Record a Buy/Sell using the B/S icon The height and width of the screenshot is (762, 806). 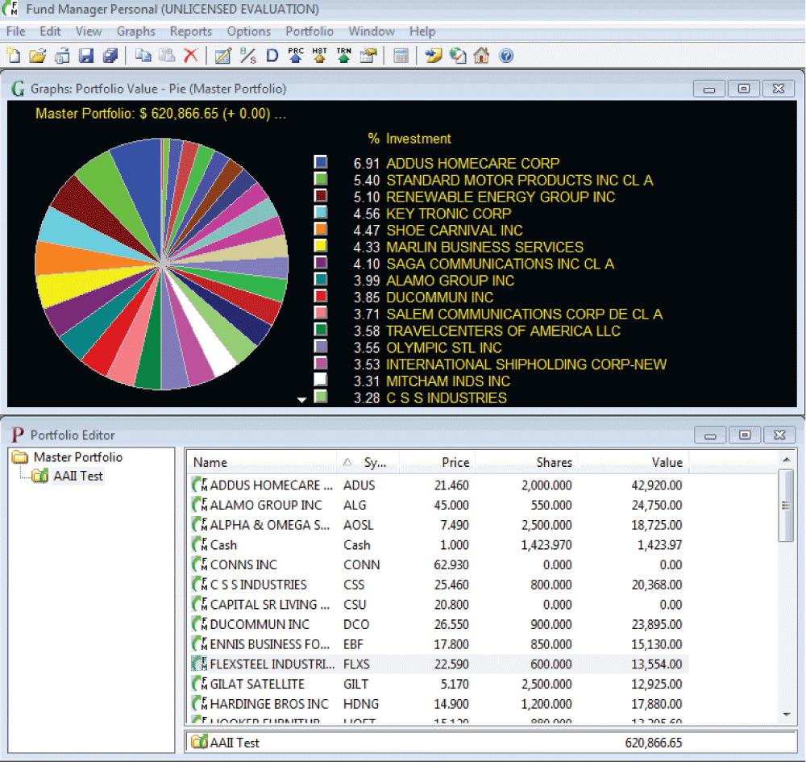(x=247, y=56)
